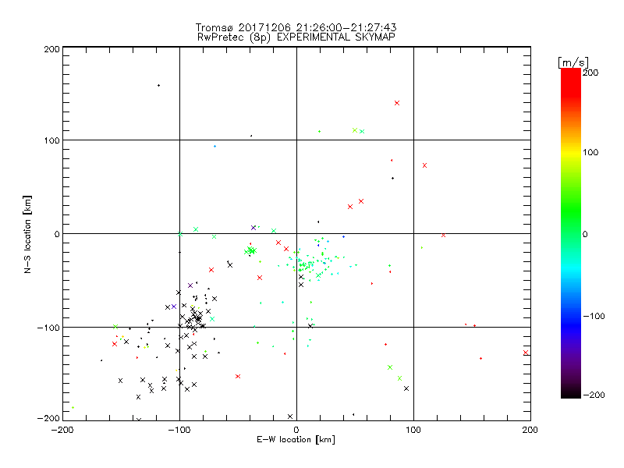The image size is (624, 468).
Task: Select the "N-S location [km]" vertical axis label
Action: coord(27,234)
